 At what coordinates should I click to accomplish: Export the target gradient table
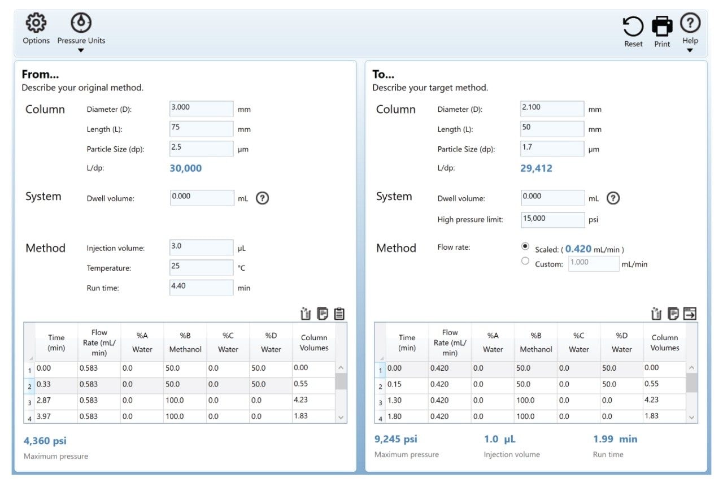[690, 314]
